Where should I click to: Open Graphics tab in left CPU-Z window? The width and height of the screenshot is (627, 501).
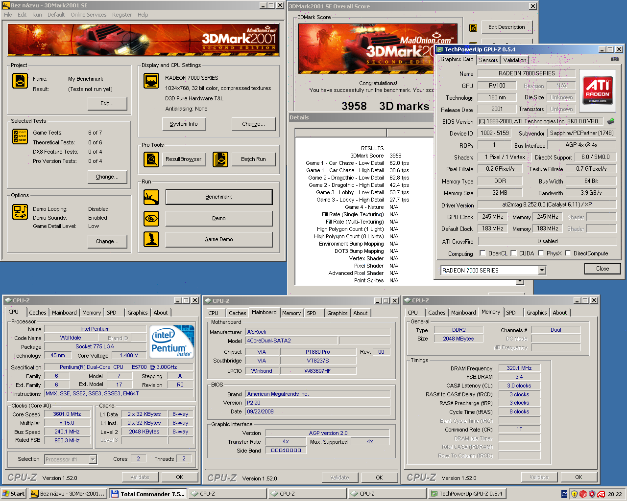[138, 313]
